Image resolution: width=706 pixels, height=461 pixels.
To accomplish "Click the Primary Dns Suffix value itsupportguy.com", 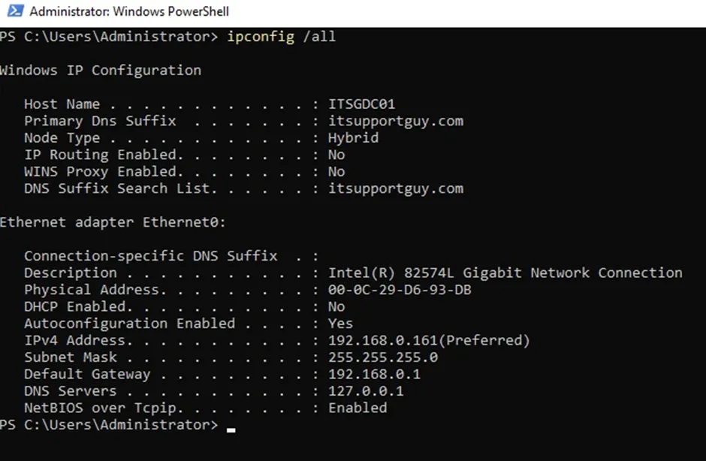I will pos(396,121).
